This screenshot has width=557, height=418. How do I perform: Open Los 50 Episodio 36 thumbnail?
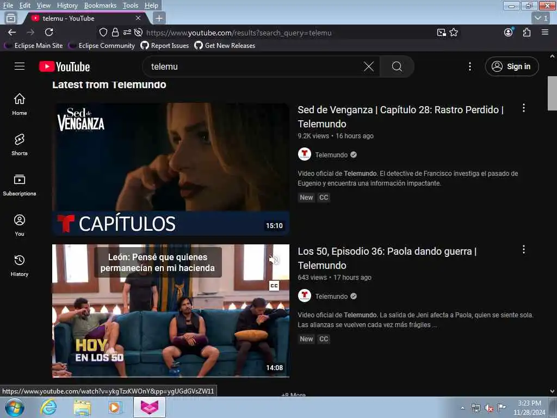[170, 311]
